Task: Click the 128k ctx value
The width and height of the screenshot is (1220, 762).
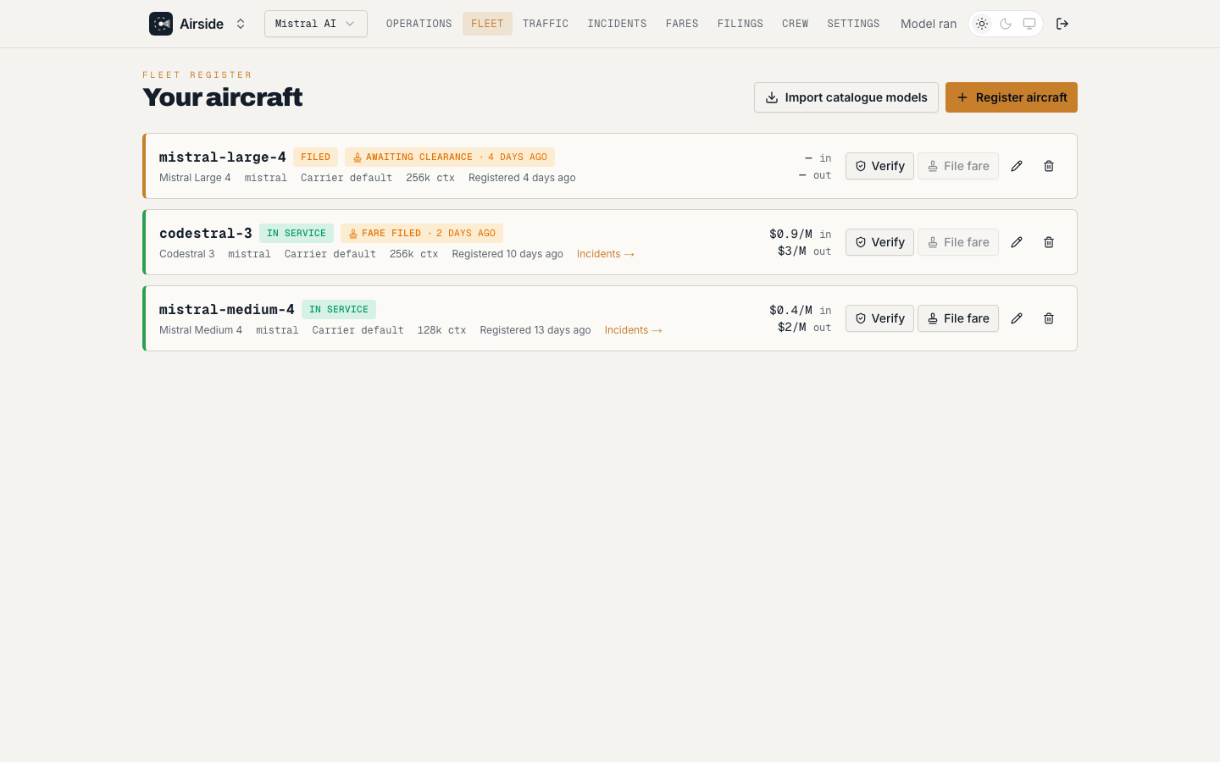Action: point(441,330)
